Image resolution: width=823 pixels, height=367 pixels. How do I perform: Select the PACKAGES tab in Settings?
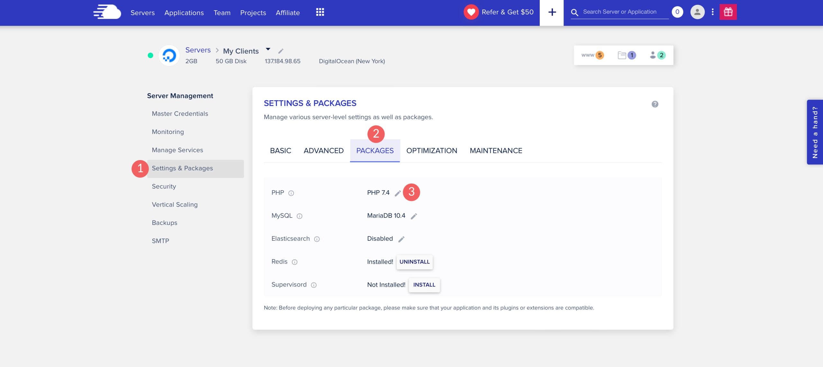[375, 151]
